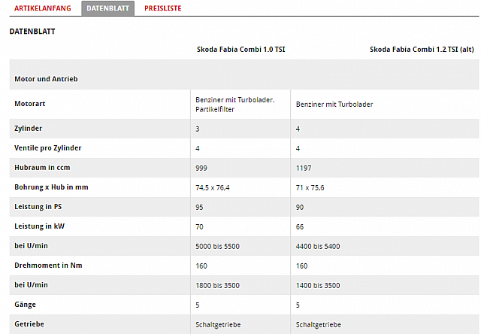Click the Leistung in PS label
This screenshot has height=334, width=481.
pos(38,207)
